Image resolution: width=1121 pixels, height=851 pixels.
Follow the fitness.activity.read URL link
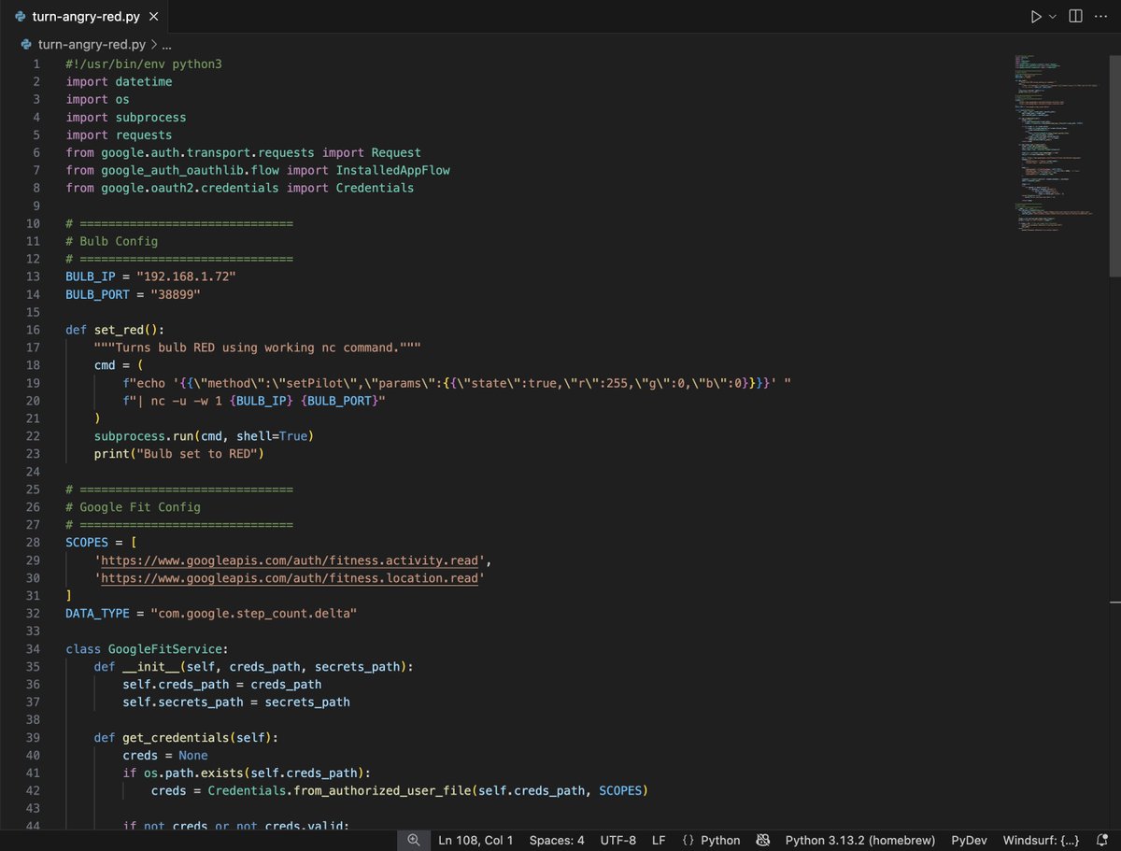tap(291, 560)
